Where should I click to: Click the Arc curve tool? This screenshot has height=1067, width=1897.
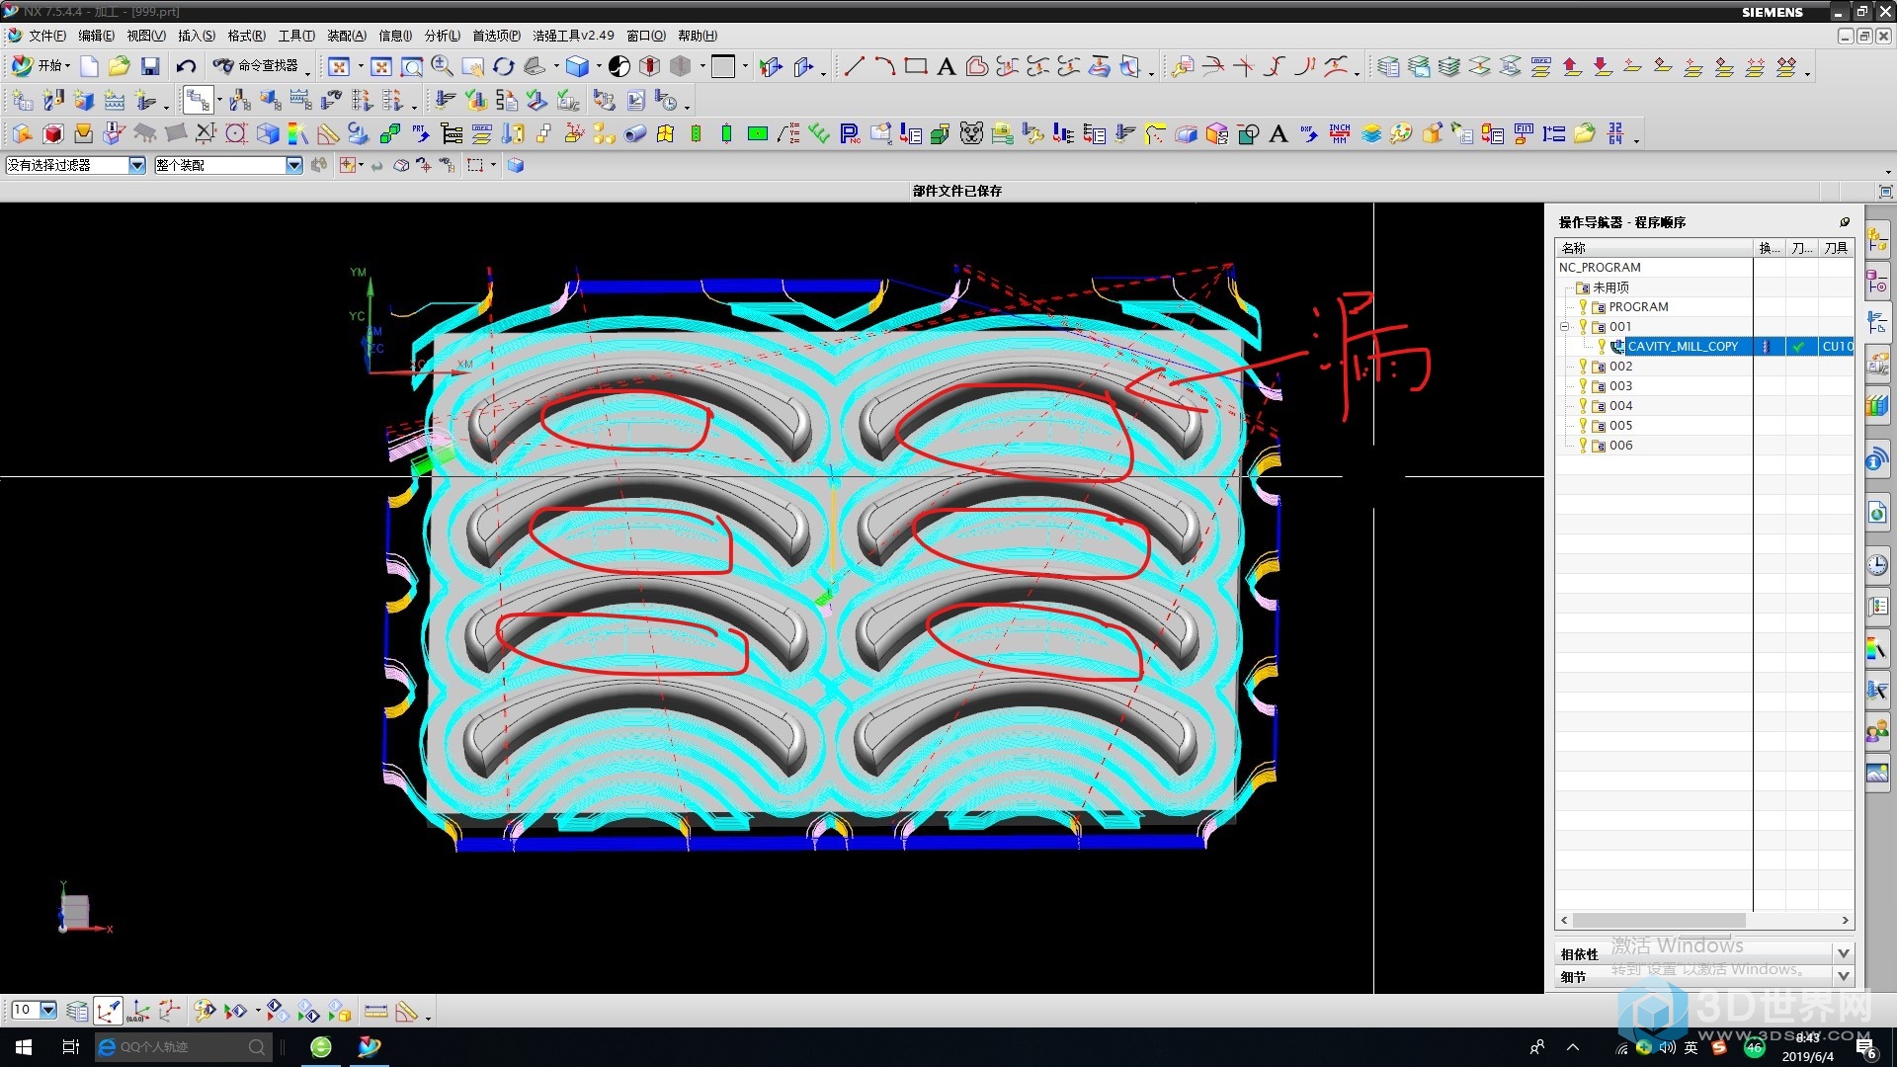coord(885,66)
